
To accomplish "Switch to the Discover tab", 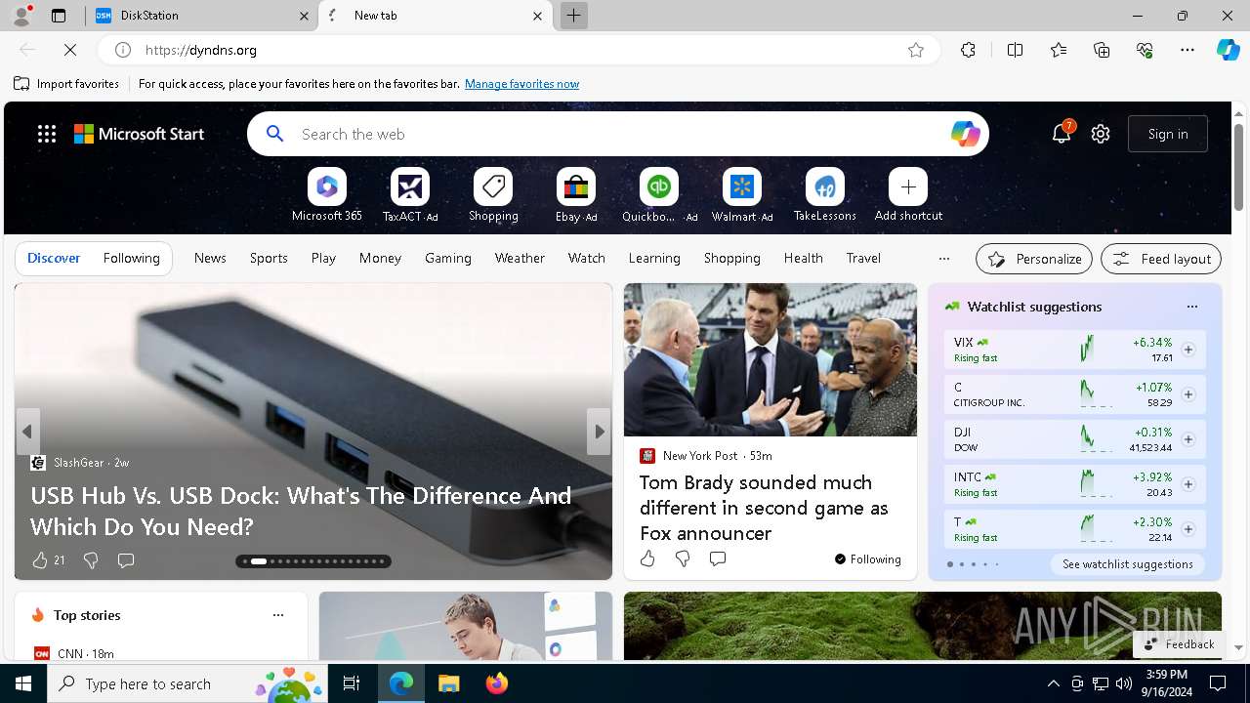I will click(54, 258).
